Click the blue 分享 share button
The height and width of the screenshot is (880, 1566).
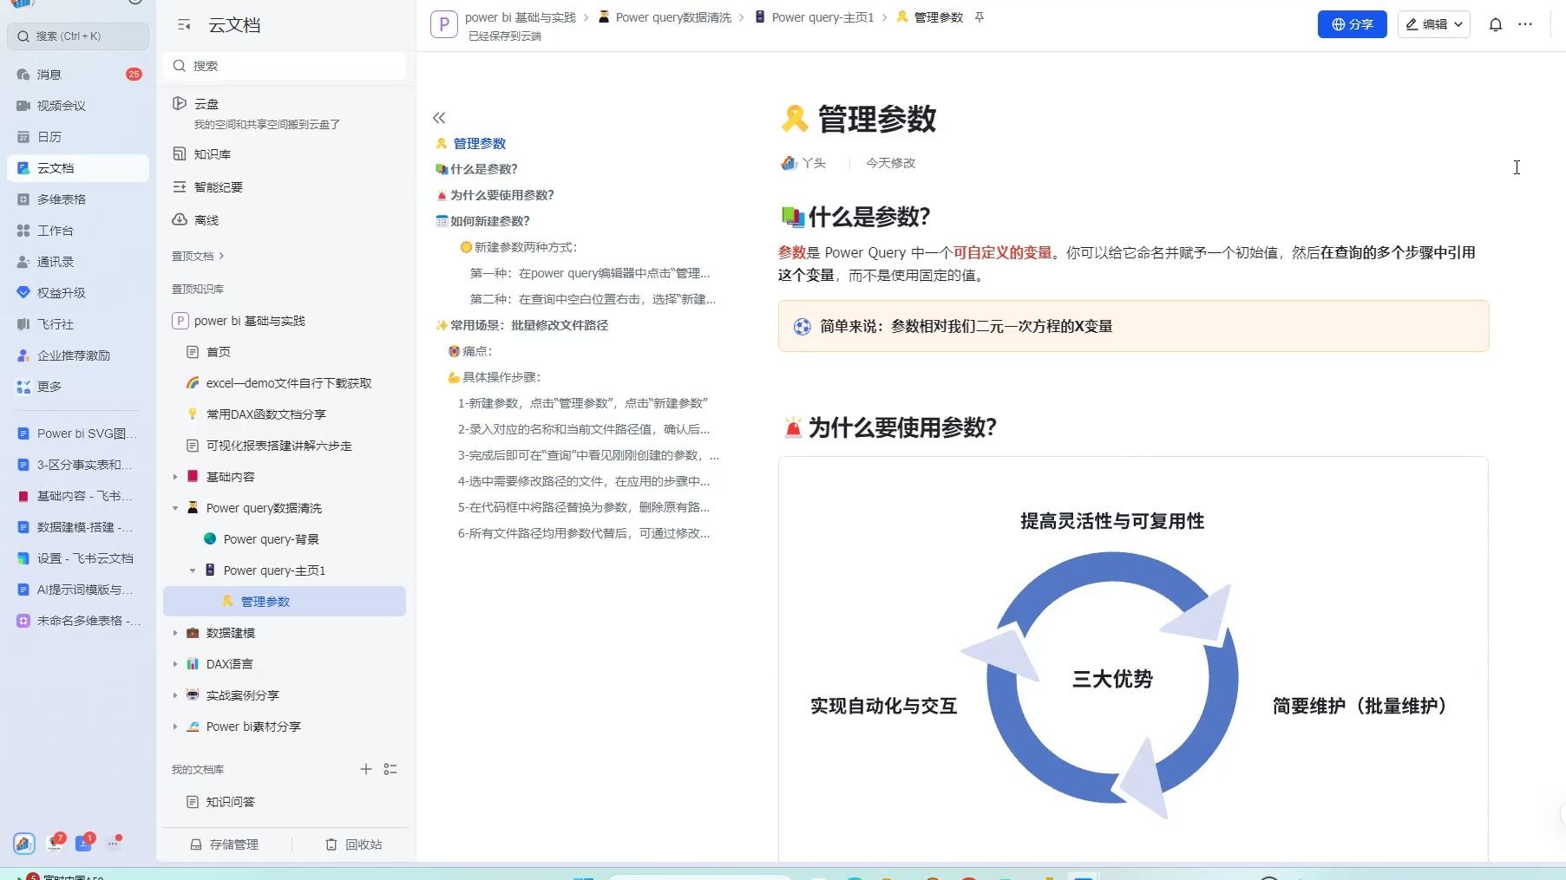coord(1352,24)
